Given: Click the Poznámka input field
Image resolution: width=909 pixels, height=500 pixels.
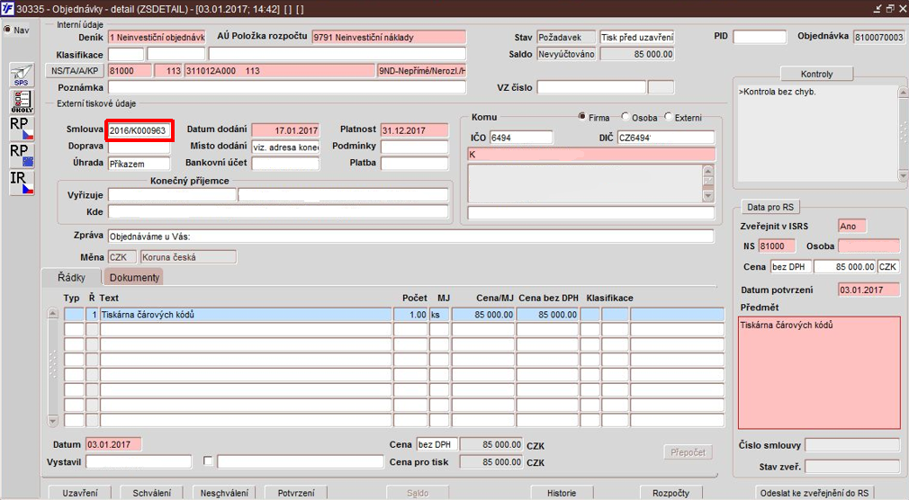Looking at the screenshot, I should 286,87.
